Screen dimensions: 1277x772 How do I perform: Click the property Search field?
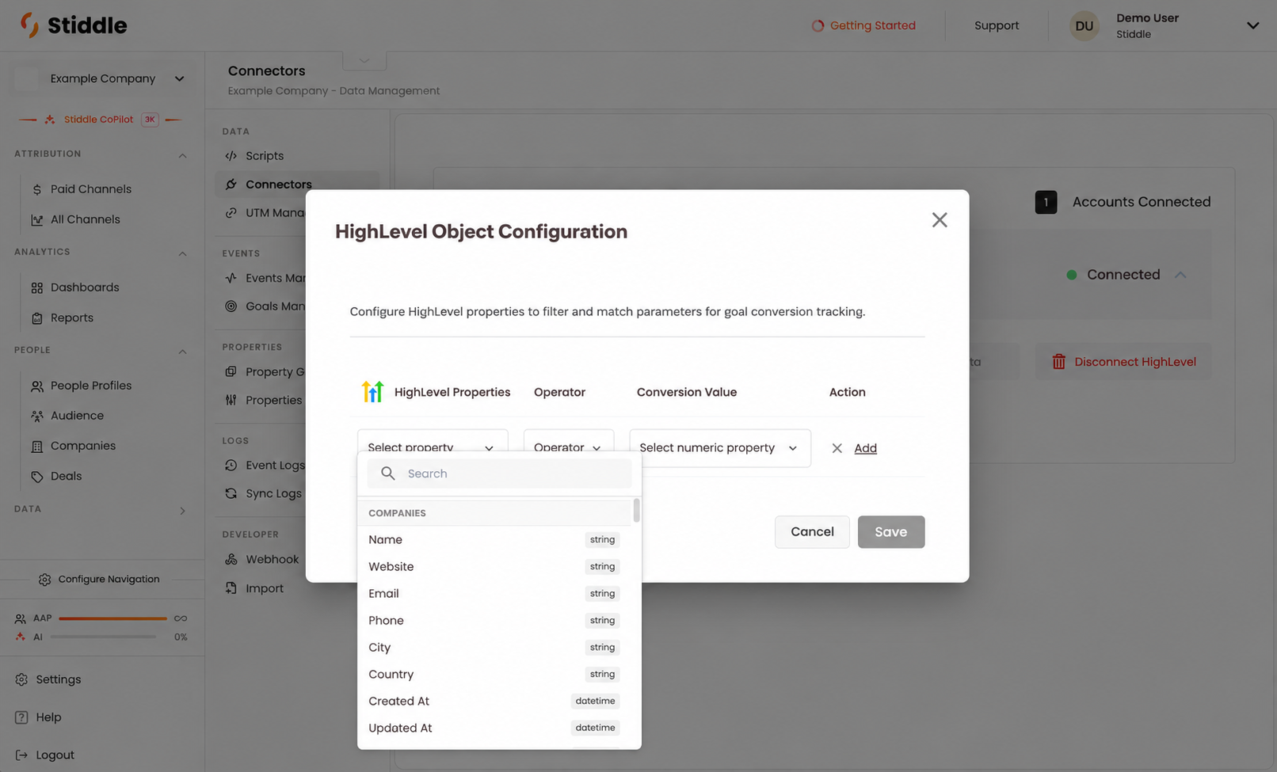[x=499, y=473]
